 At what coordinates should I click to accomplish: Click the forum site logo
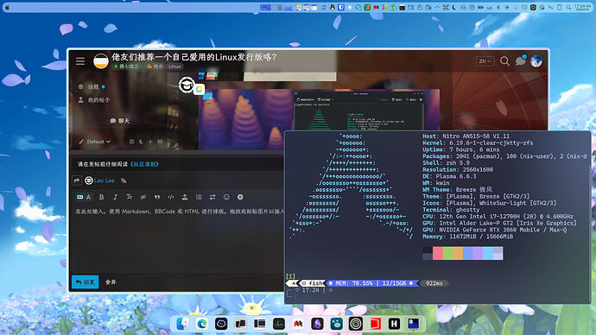click(x=101, y=61)
